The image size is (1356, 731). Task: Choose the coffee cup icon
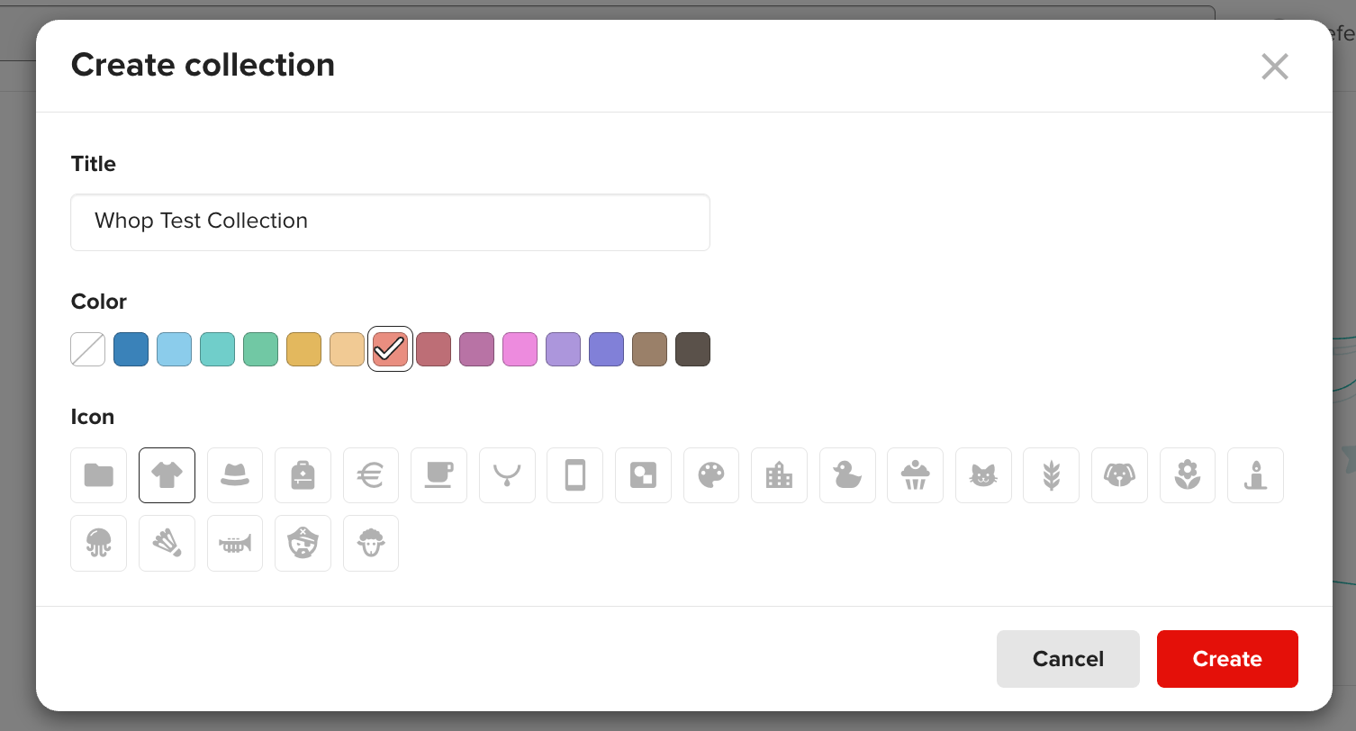438,475
